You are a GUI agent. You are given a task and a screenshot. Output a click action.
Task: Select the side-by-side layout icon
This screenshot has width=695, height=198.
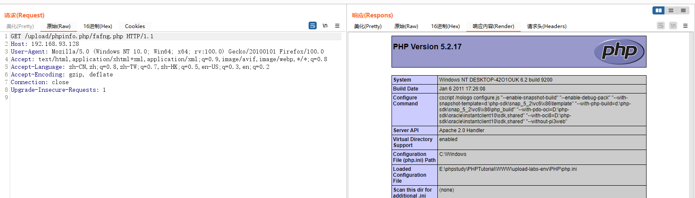pos(658,10)
